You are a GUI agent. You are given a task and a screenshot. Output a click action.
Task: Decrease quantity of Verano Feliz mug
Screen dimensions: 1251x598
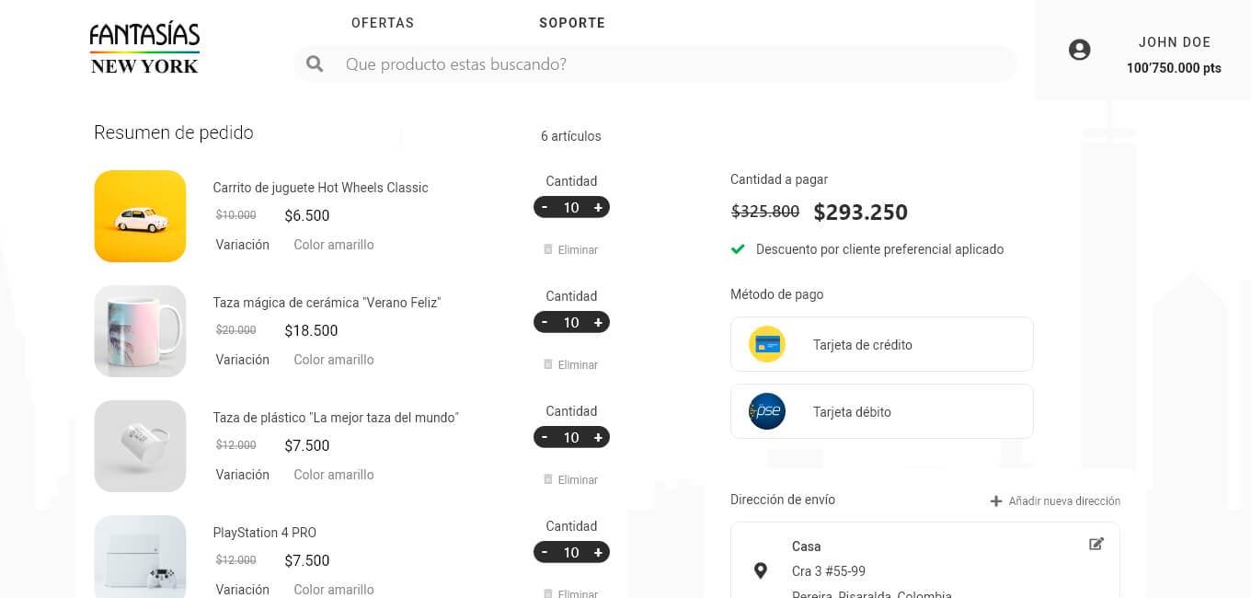click(x=545, y=322)
